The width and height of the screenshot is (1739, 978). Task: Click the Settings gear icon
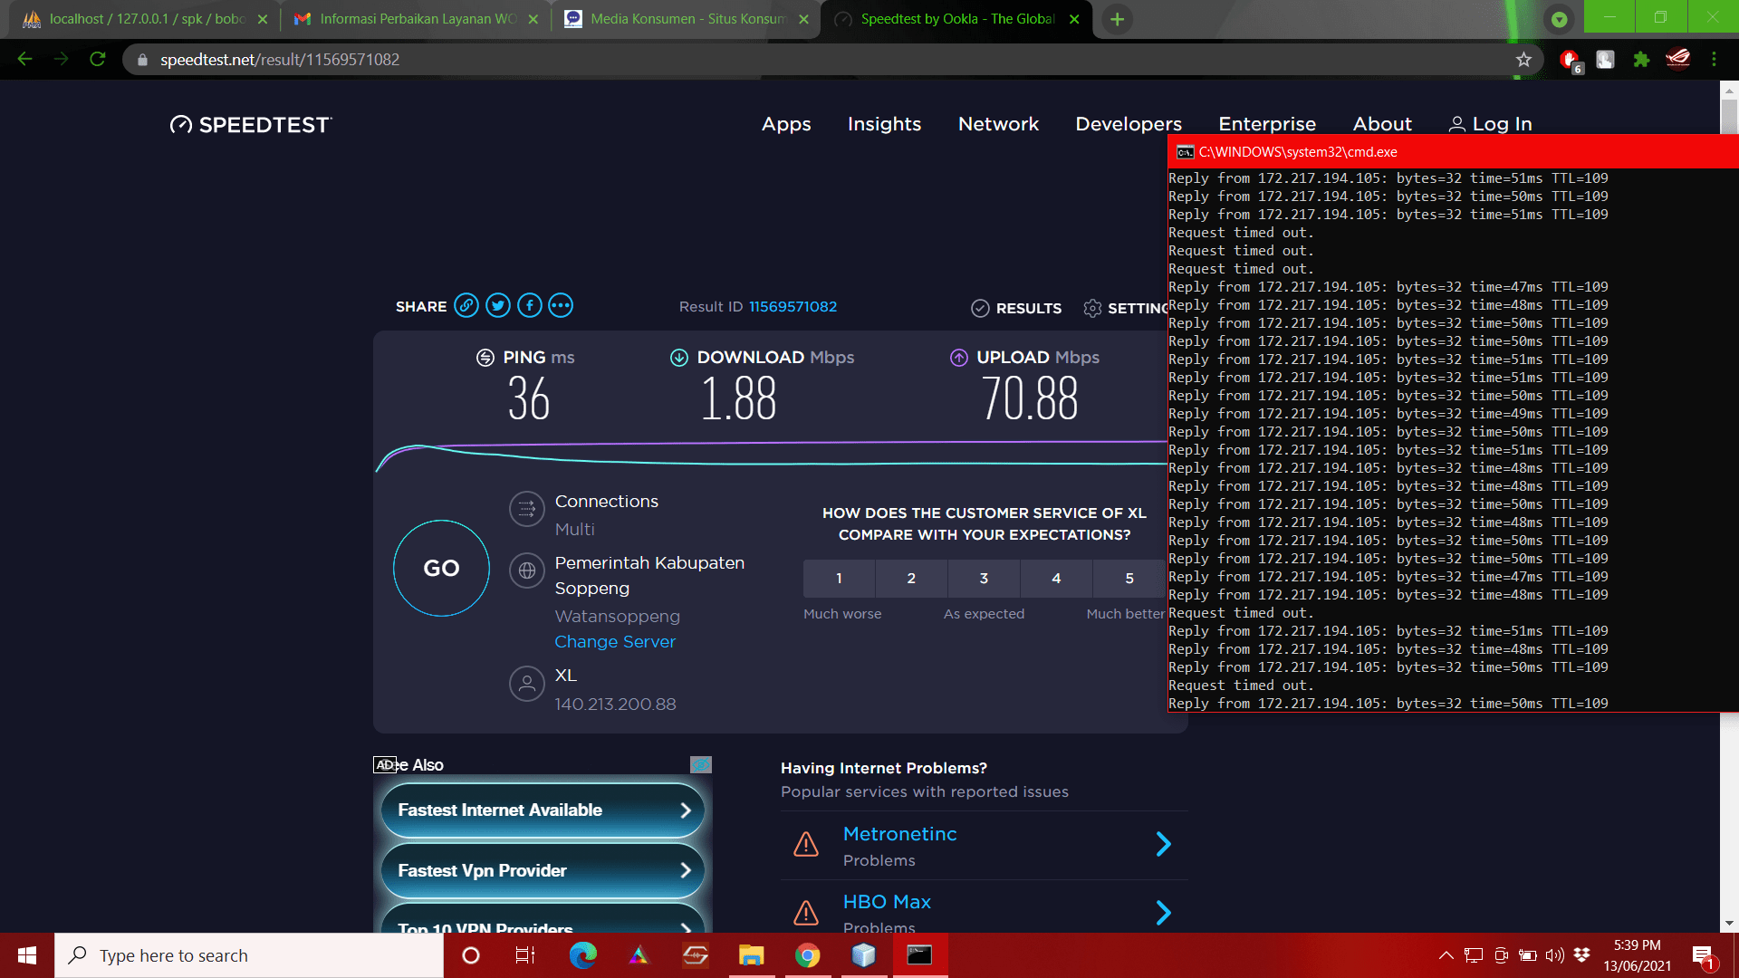(x=1092, y=309)
